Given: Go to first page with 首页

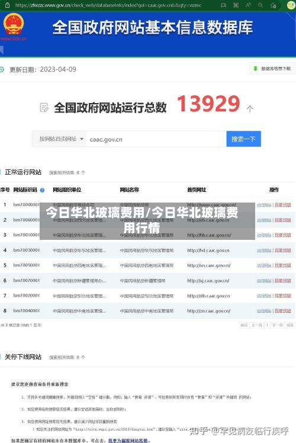Looking at the screenshot, I should pyautogui.click(x=244, y=325).
